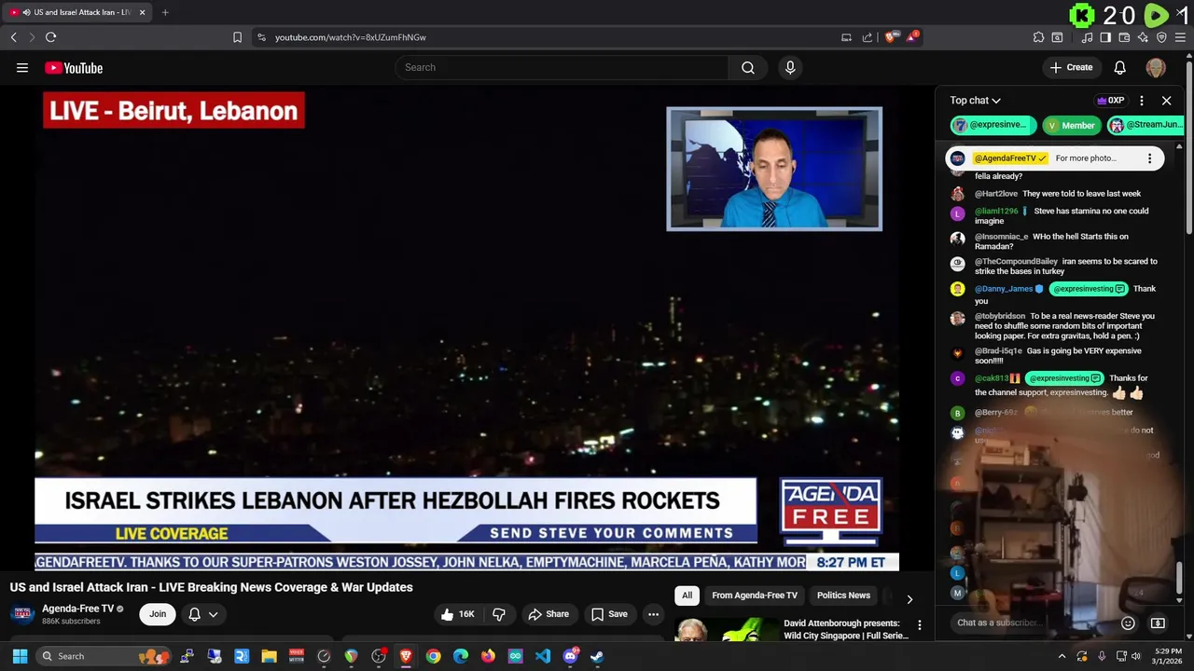
Task: Open the chat emoji picker
Action: coord(1128,623)
